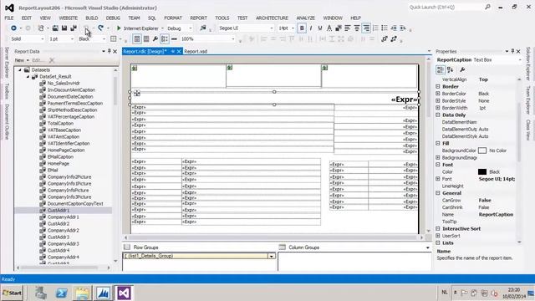
Task: Click the Name property value ReportCaption
Action: tap(496, 214)
